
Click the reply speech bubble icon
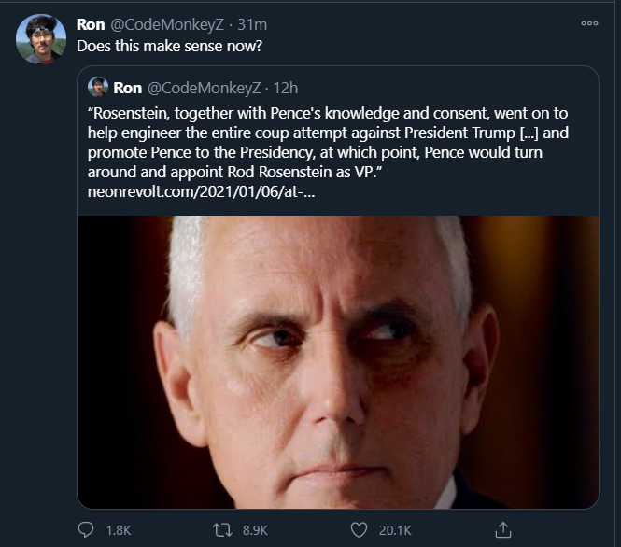pyautogui.click(x=86, y=529)
